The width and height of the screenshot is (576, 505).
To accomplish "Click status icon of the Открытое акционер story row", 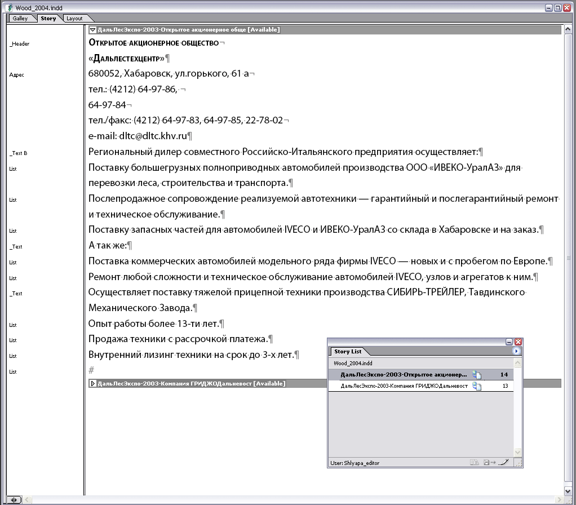I will click(x=477, y=375).
